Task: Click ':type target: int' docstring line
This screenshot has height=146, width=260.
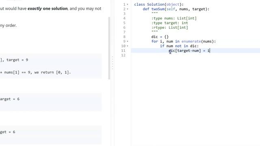Action: tap(170, 23)
